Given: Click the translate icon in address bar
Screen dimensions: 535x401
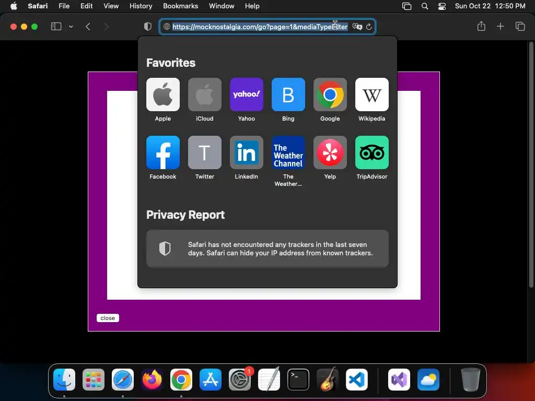Looking at the screenshot, I should (357, 27).
